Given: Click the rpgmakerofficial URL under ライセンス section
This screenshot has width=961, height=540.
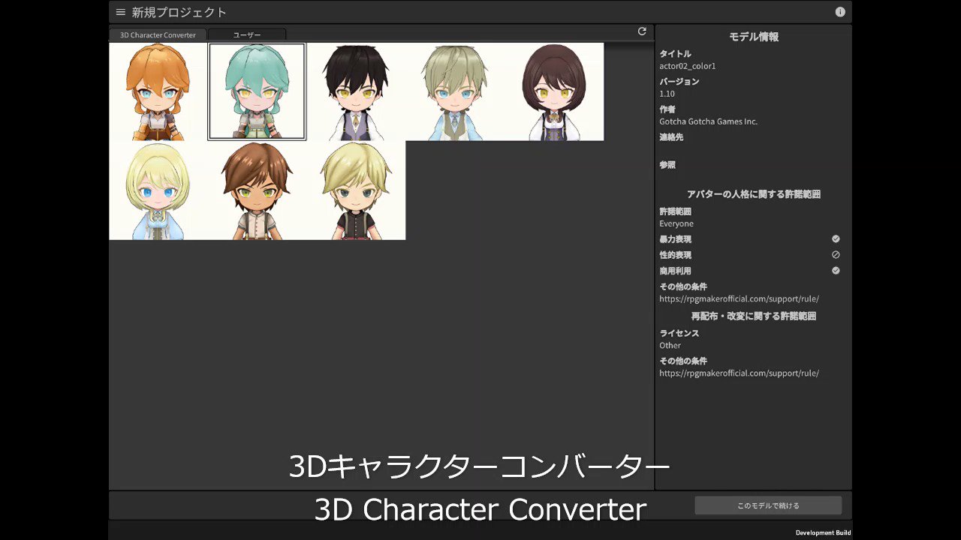Looking at the screenshot, I should [739, 373].
